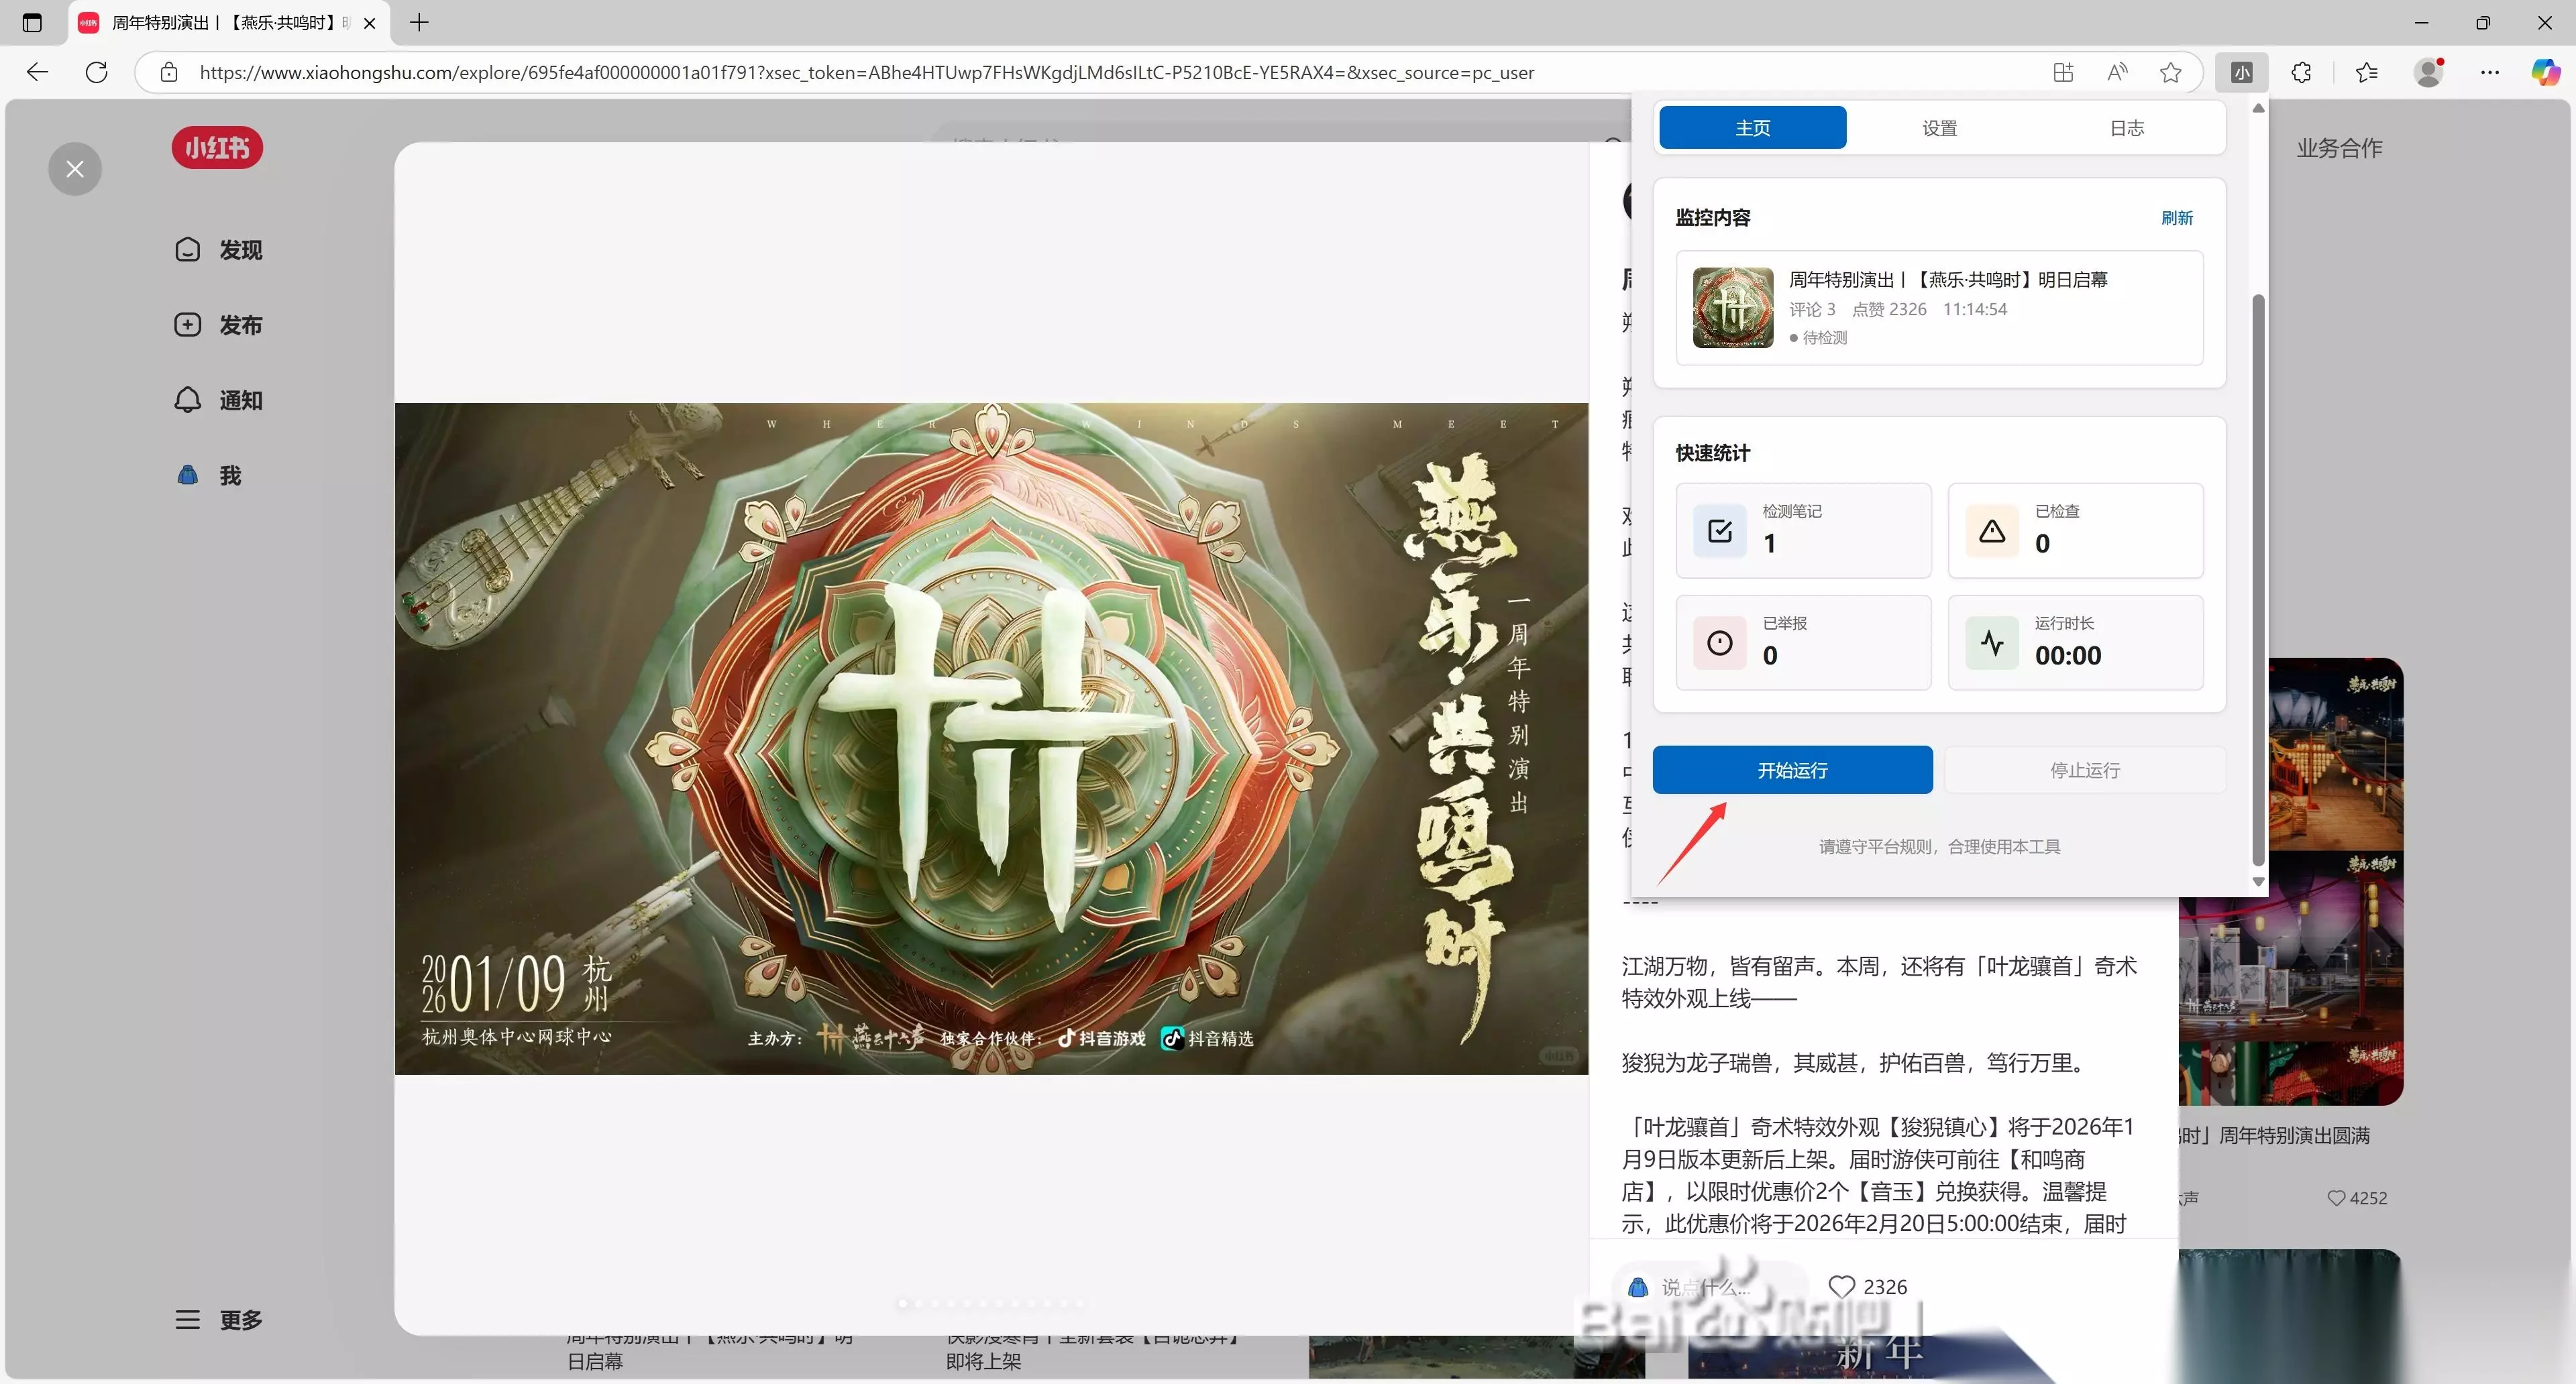This screenshot has height=1384, width=2576.
Task: Click the 已检查 warning triangle icon
Action: point(1992,530)
